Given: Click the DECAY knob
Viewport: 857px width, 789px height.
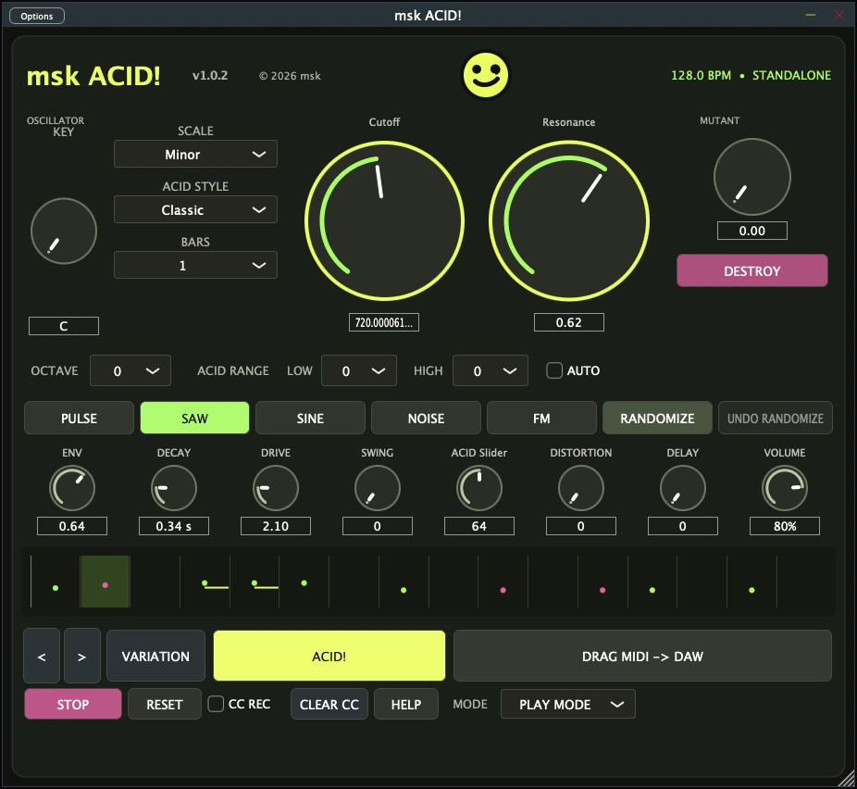Looking at the screenshot, I should [x=174, y=488].
